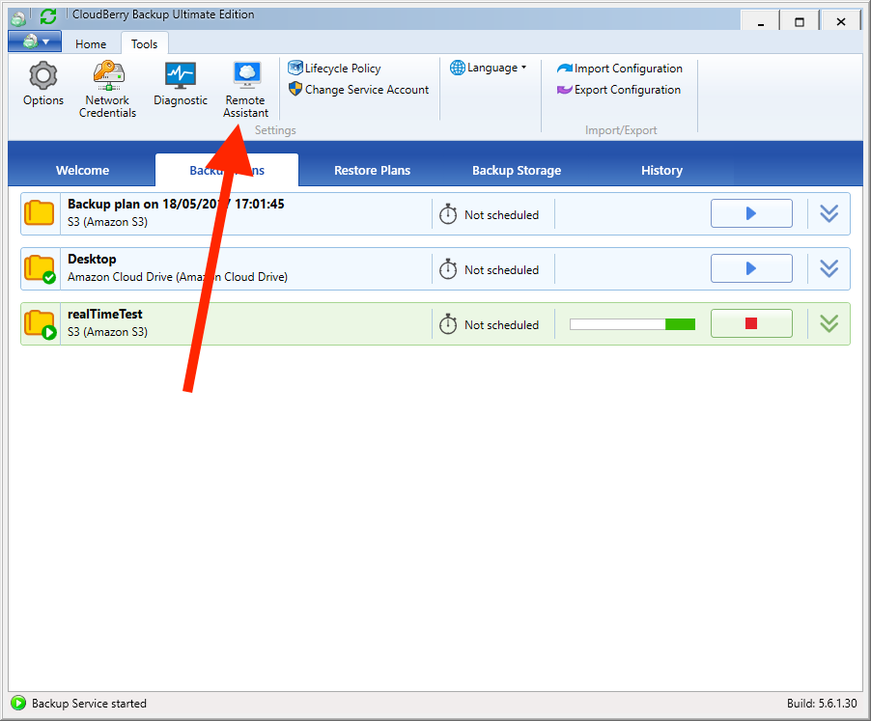Image resolution: width=871 pixels, height=721 pixels.
Task: Click 'S3 (Amazon S3)' under realTimeTest
Action: coord(108,332)
